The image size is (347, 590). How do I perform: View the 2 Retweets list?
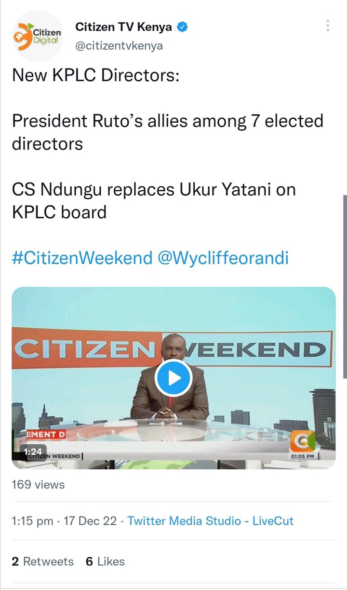[x=43, y=562]
